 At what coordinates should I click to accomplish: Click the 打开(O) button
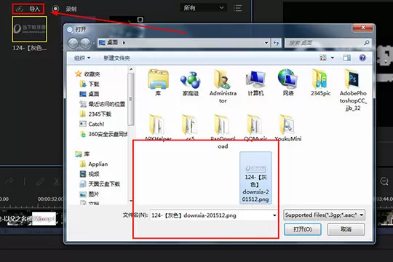[303, 229]
